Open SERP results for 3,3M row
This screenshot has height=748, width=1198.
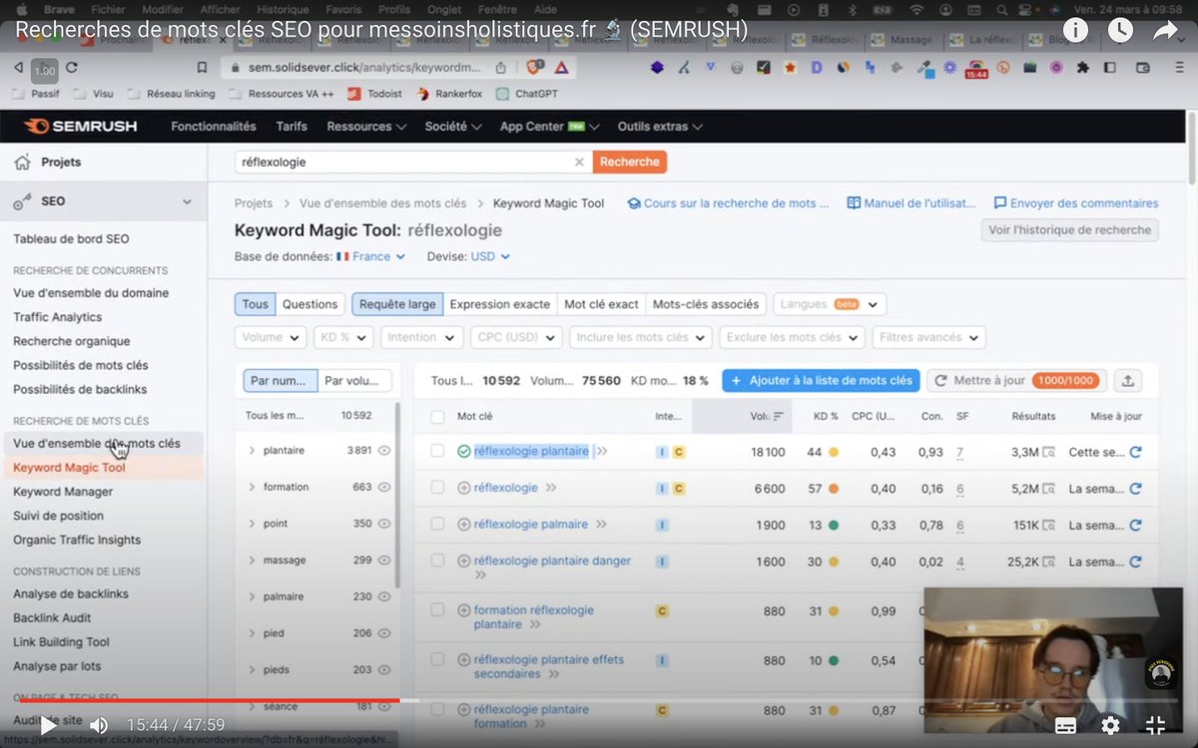point(1048,452)
